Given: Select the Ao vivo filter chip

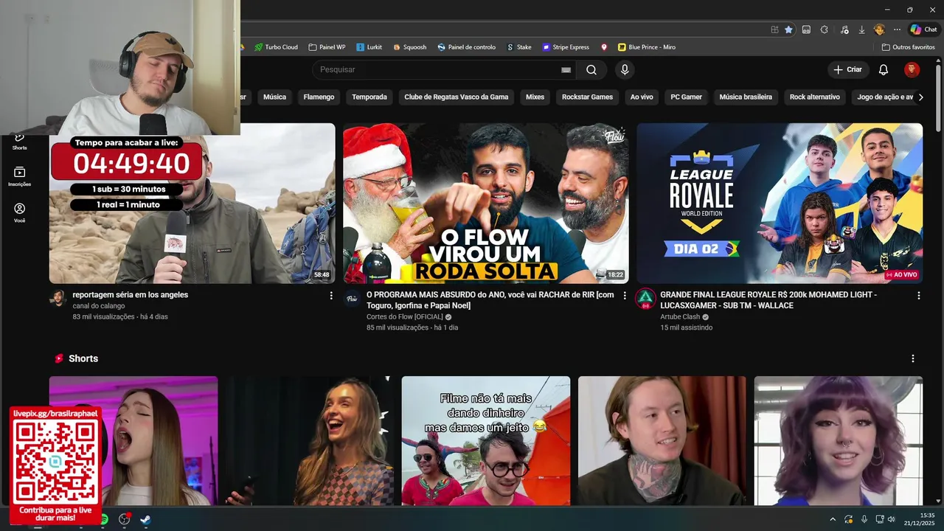Looking at the screenshot, I should [642, 97].
